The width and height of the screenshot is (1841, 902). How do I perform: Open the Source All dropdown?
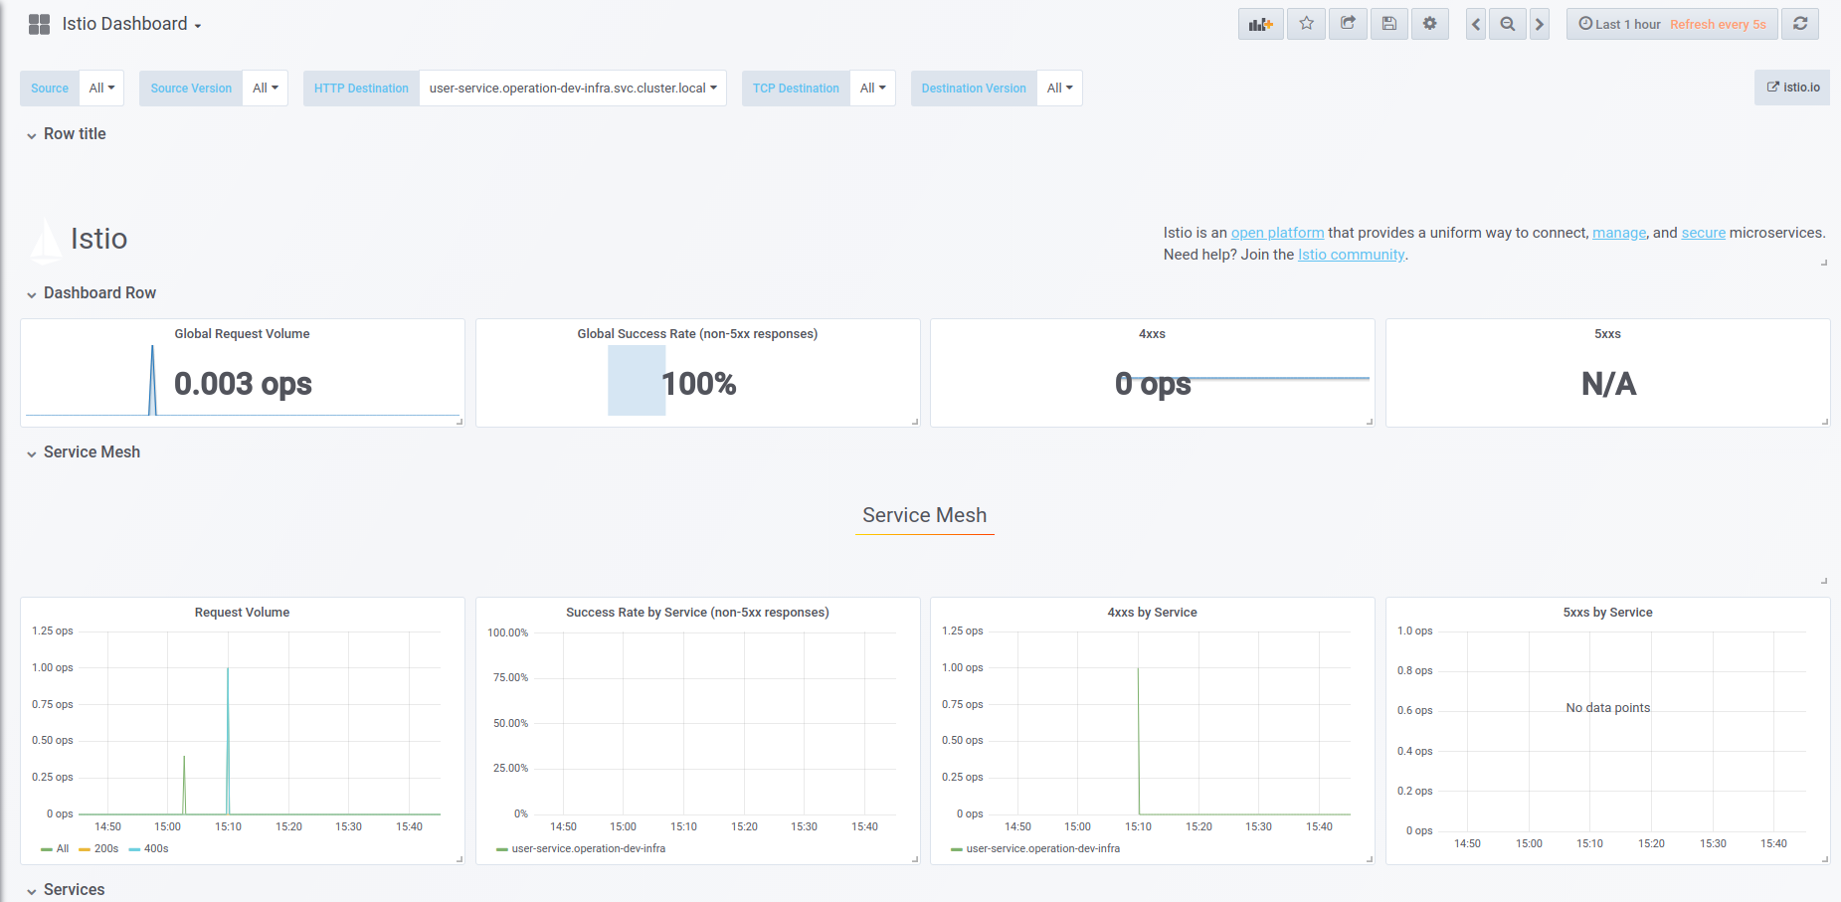click(x=101, y=88)
